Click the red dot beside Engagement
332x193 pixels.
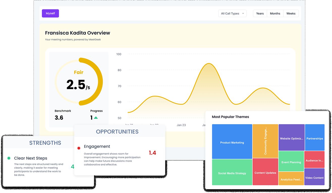[x=79, y=148]
